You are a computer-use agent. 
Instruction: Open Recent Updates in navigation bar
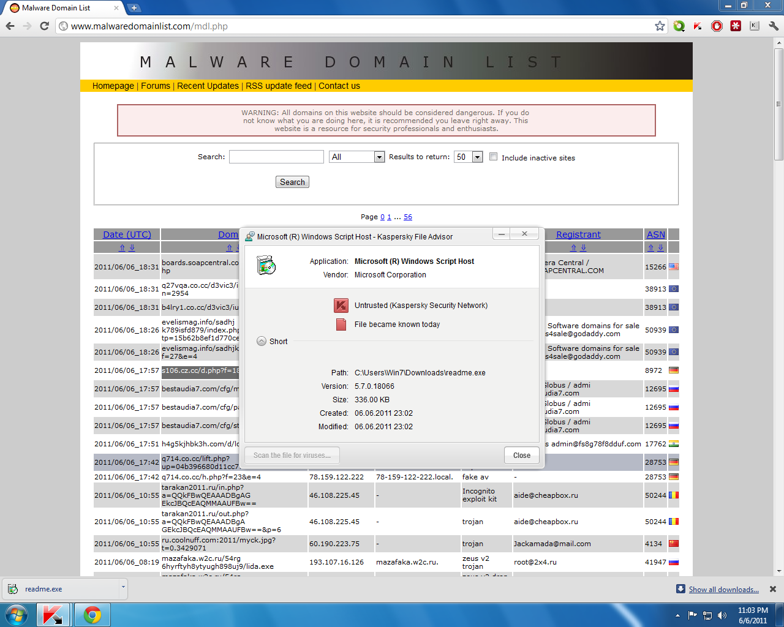pyautogui.click(x=208, y=86)
